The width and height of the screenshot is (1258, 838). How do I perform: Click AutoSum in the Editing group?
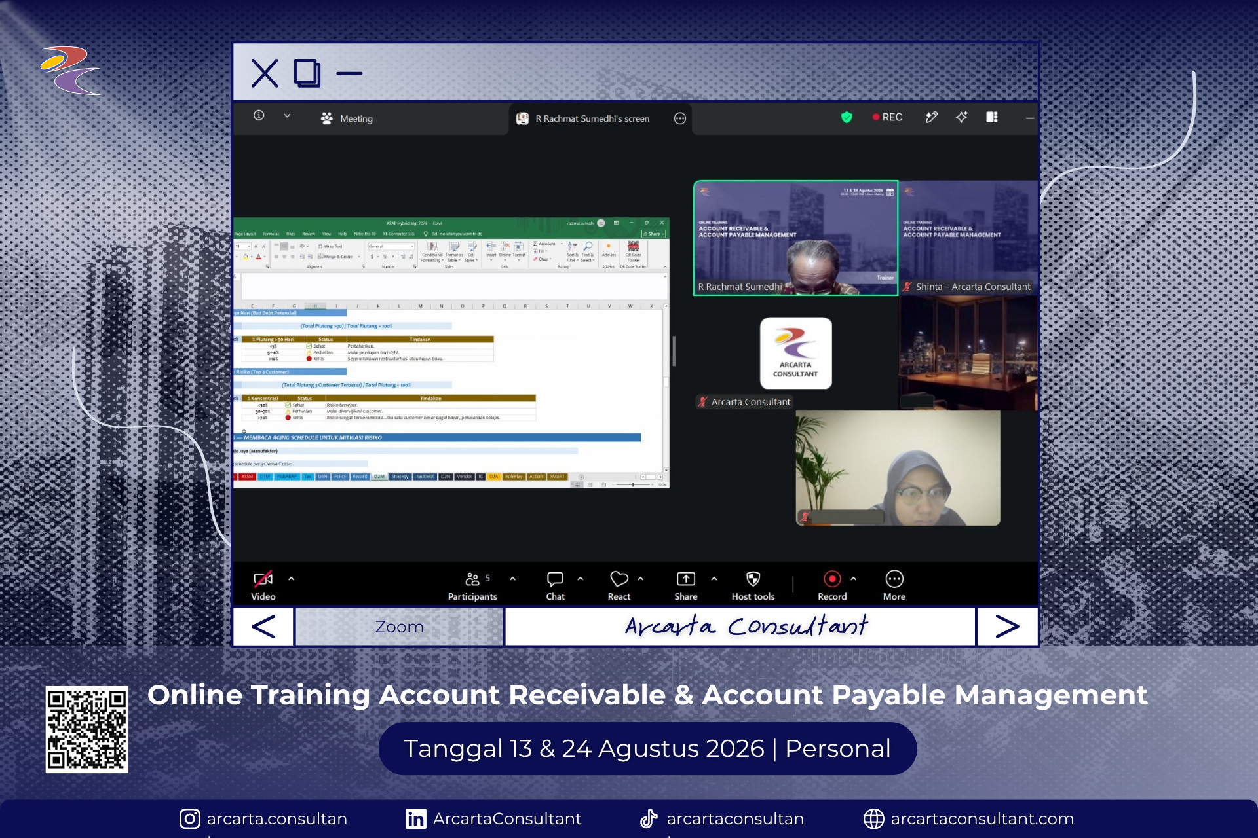(544, 244)
